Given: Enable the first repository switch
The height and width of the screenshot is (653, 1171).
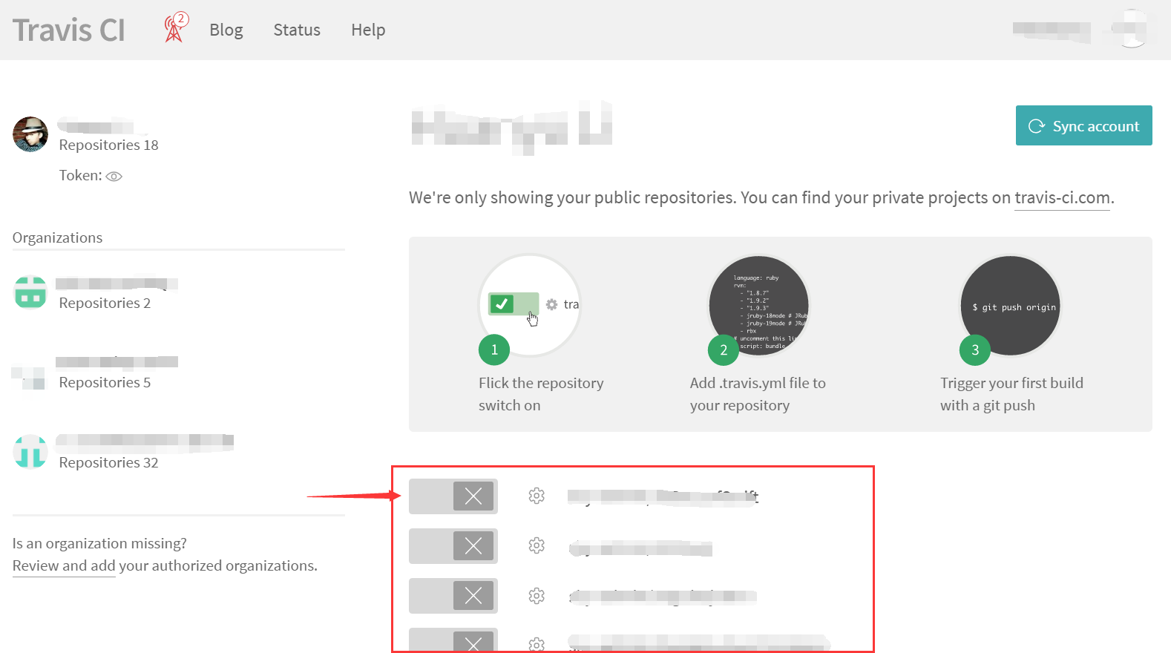Looking at the screenshot, I should (453, 496).
